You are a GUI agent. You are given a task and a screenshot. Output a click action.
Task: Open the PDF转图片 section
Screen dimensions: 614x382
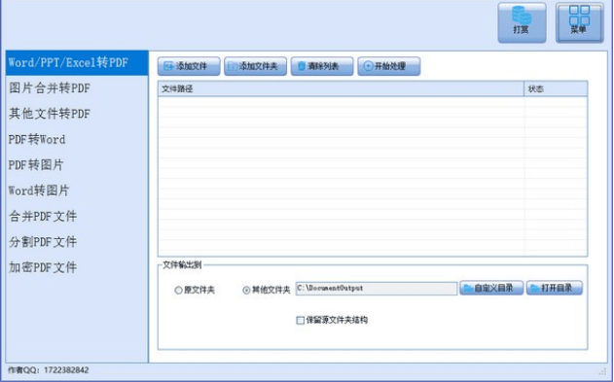click(x=77, y=165)
